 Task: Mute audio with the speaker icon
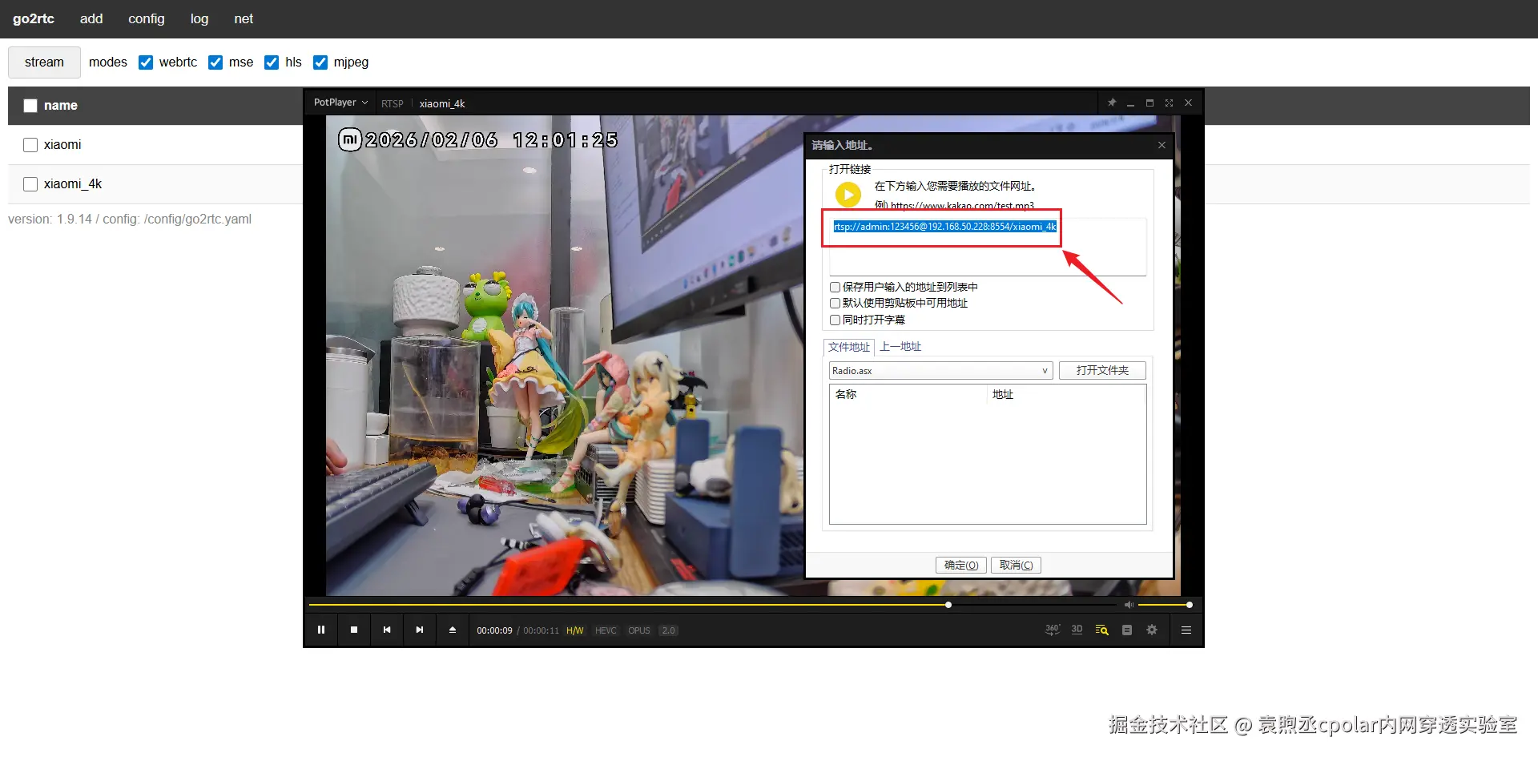(1129, 605)
